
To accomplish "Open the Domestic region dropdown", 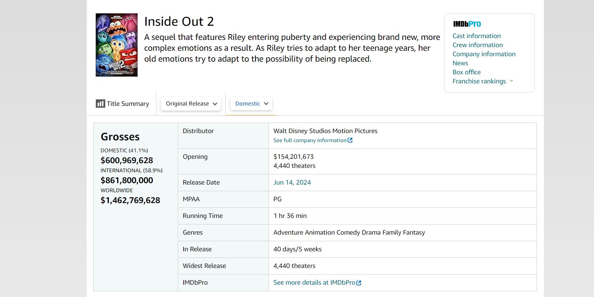I will [251, 104].
